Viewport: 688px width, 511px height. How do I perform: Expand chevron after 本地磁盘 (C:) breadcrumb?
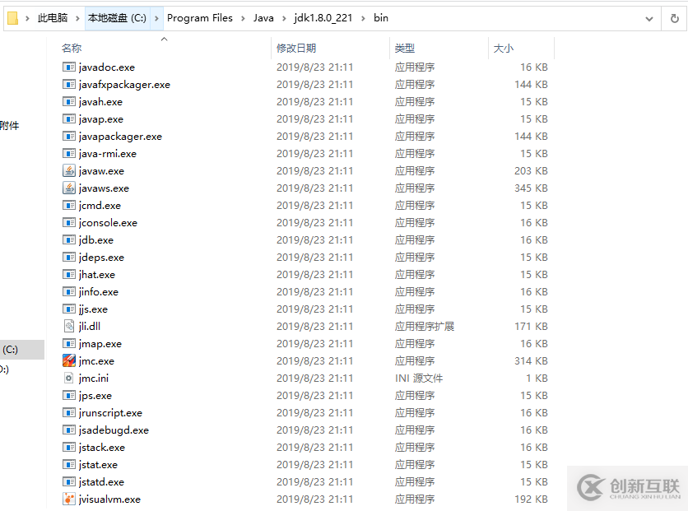click(156, 18)
